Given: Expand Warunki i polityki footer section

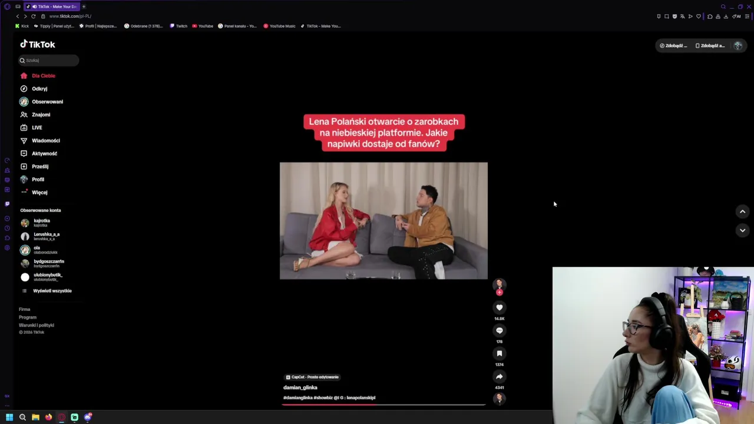Looking at the screenshot, I should click(x=37, y=325).
